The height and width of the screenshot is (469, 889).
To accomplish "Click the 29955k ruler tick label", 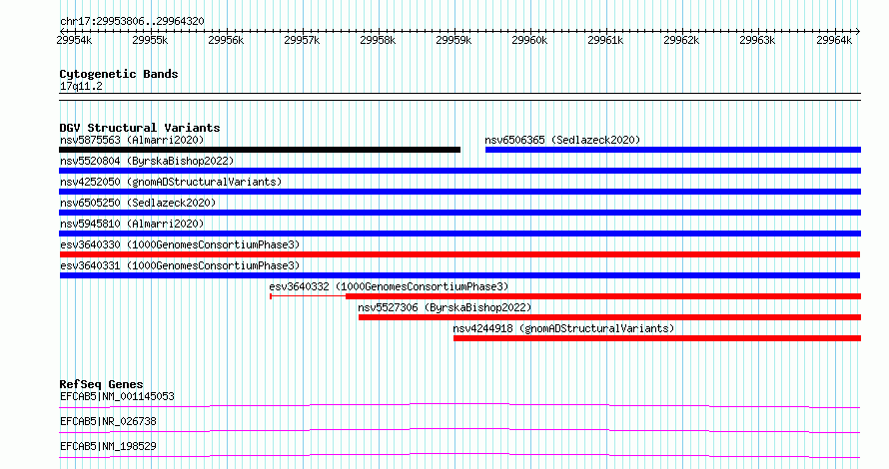I will pos(150,40).
